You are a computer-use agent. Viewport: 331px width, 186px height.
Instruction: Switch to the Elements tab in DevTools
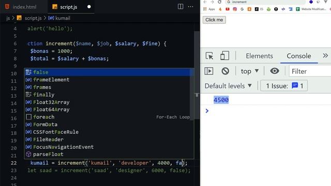259,56
